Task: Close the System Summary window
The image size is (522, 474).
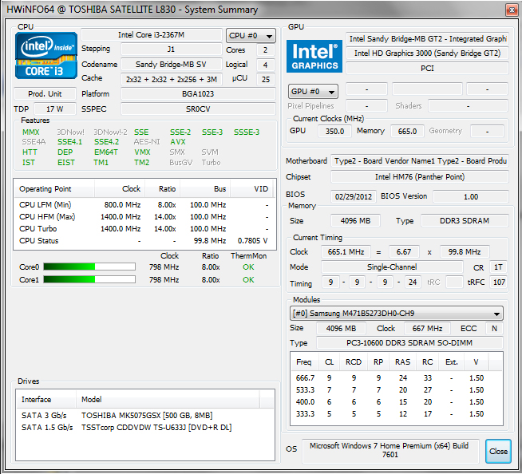Action: point(512,10)
